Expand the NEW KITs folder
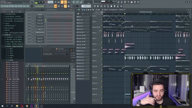Image resolution: width=192 pixels, height=108 pixels. point(8,35)
